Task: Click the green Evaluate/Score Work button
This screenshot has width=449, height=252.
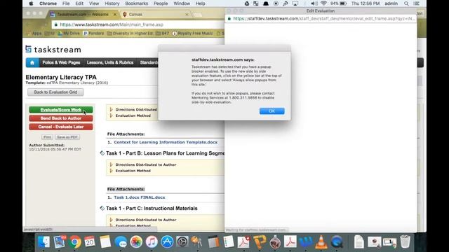Action: 61,110
